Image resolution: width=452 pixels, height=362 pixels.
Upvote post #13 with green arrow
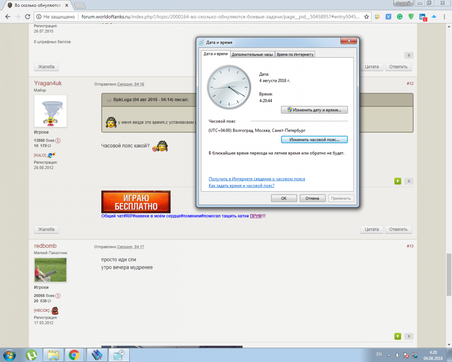coord(397,336)
